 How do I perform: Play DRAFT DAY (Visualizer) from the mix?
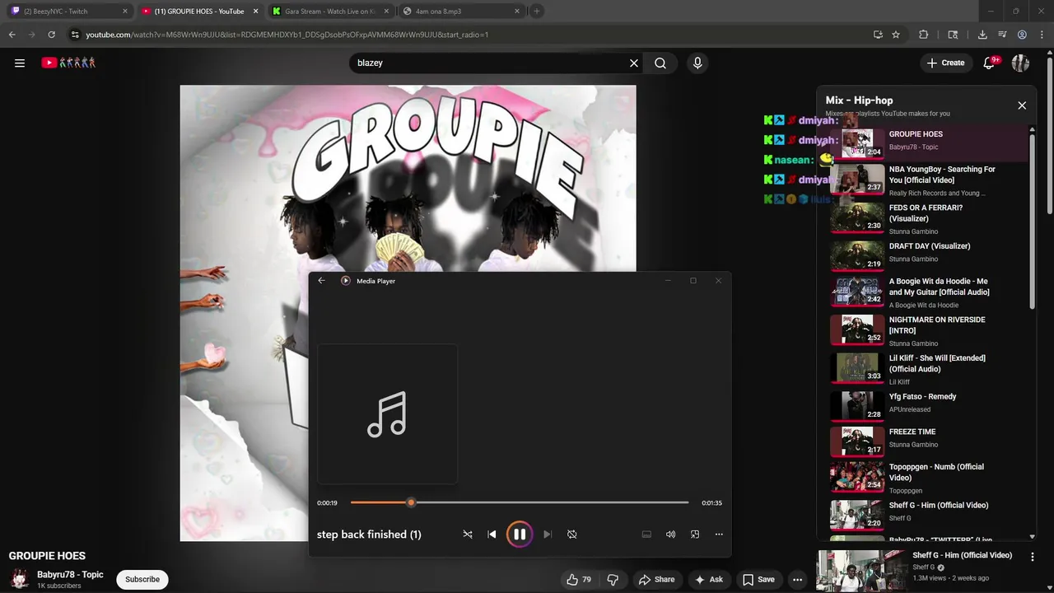[x=929, y=255]
